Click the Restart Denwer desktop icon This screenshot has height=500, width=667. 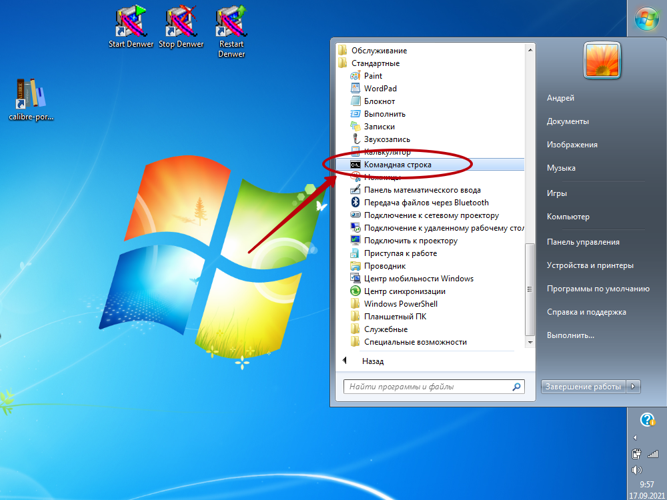tap(231, 23)
